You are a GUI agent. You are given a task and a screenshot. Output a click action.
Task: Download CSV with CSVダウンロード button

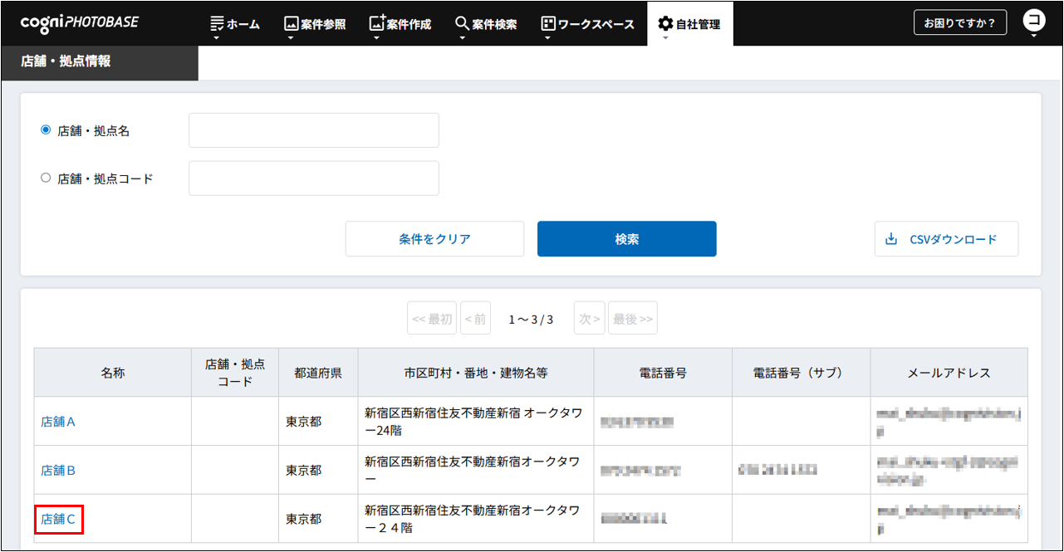click(x=946, y=239)
